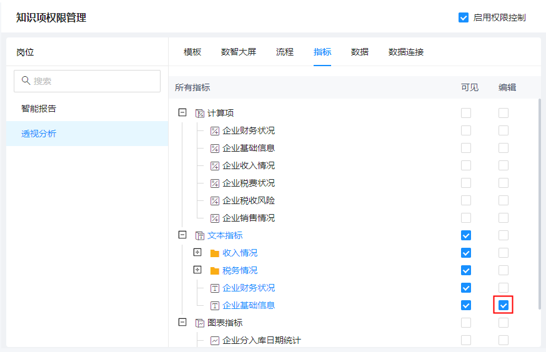Click the search magnifier icon
The width and height of the screenshot is (546, 352).
26,81
